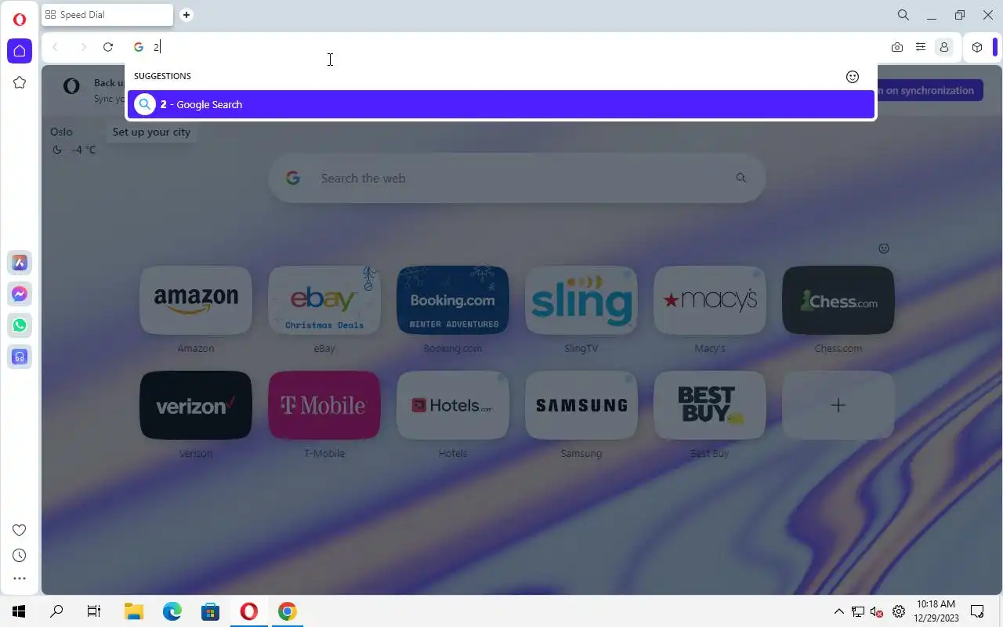Click the -4 °C temperature reading
This screenshot has height=627, width=1003.
click(x=83, y=150)
